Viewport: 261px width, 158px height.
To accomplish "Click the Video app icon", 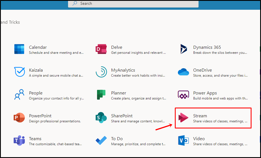I will tap(183, 141).
